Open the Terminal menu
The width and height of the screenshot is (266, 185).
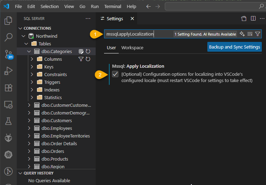[113, 7]
